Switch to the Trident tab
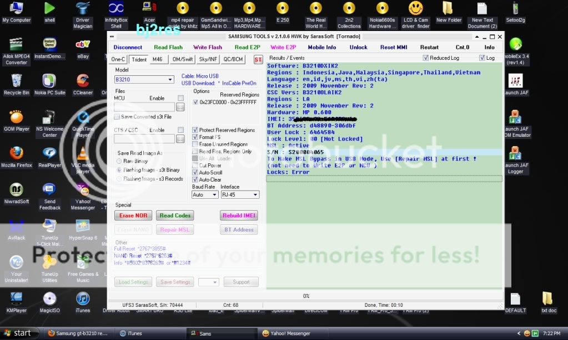 139,60
